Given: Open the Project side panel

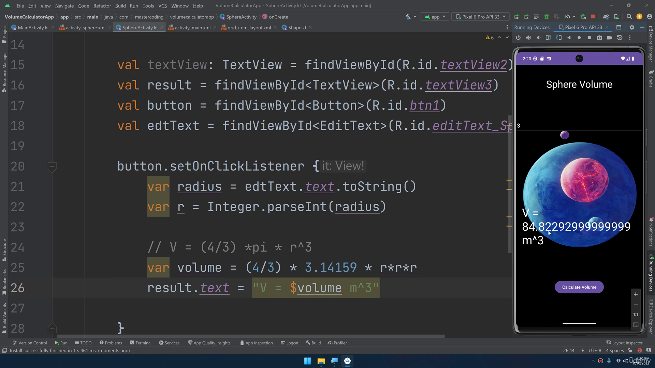Looking at the screenshot, I should 4,34.
